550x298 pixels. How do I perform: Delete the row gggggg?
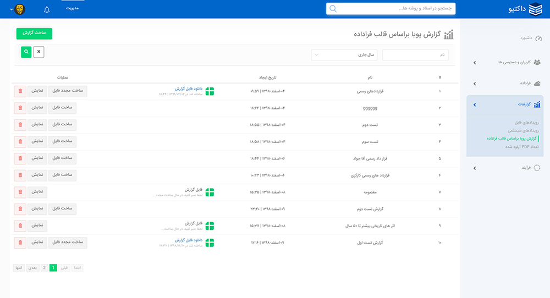pyautogui.click(x=20, y=108)
